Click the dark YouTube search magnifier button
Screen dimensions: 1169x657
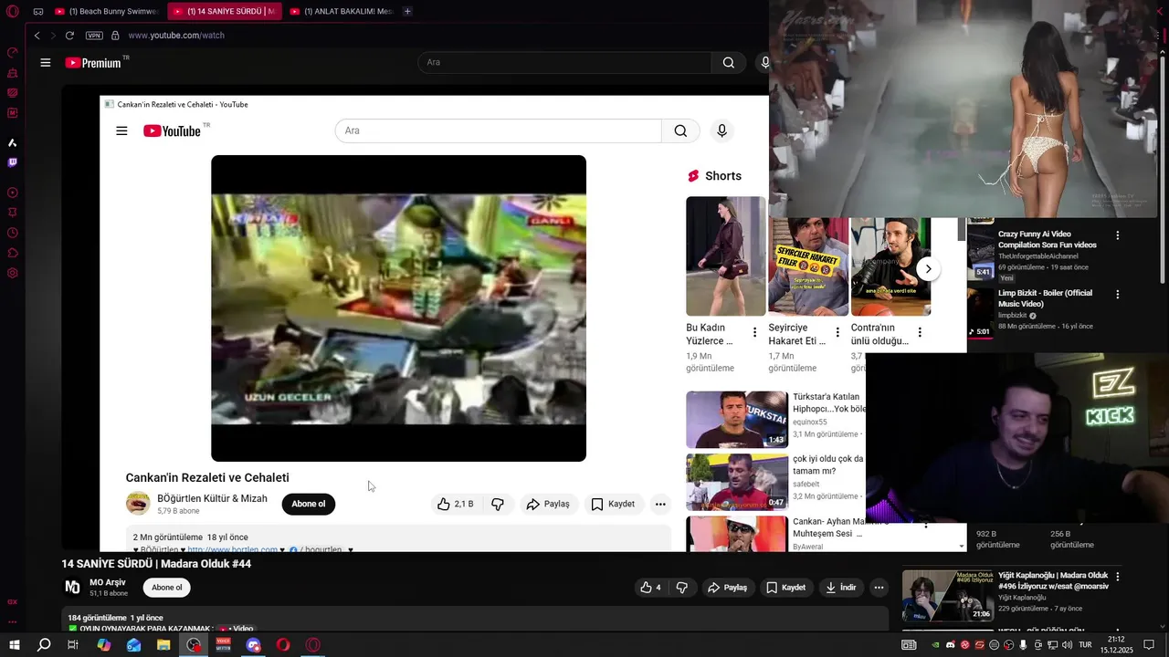(728, 63)
